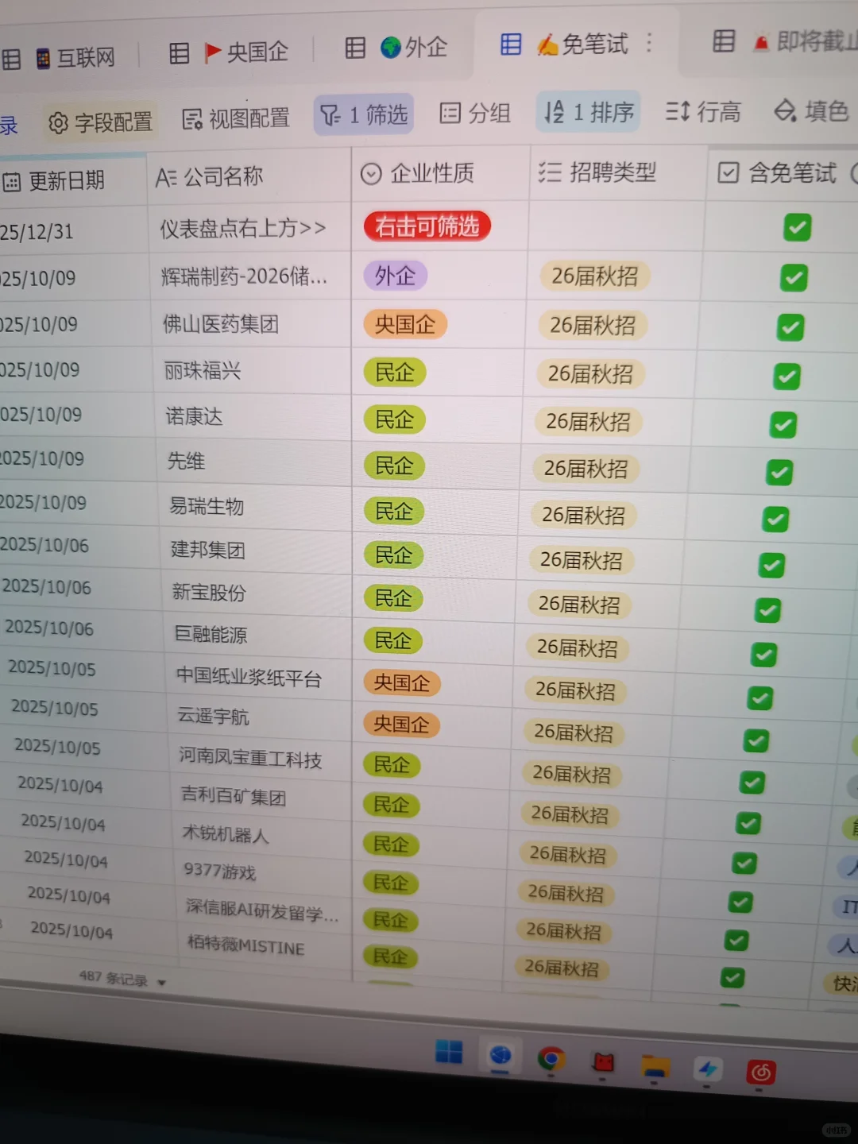Image resolution: width=858 pixels, height=1144 pixels.
Task: Open the 填色 fill color tool
Action: coord(812,110)
